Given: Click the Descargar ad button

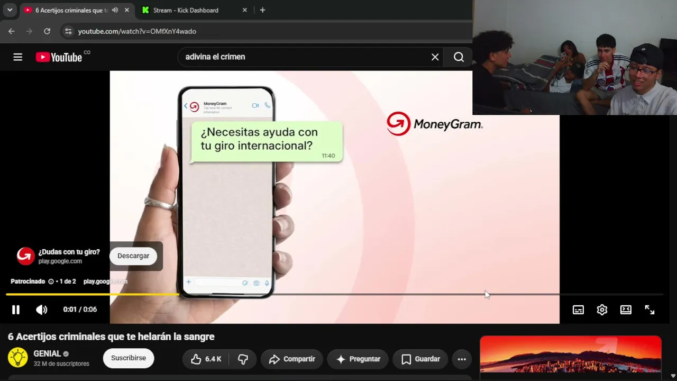Looking at the screenshot, I should 133,256.
